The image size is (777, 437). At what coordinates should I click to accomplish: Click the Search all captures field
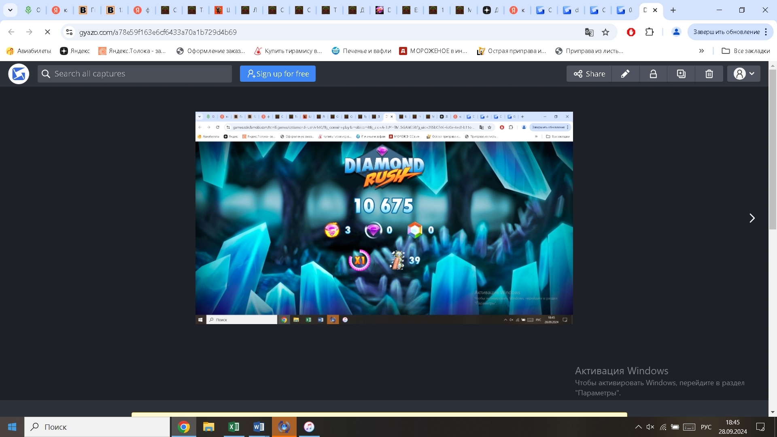135,74
